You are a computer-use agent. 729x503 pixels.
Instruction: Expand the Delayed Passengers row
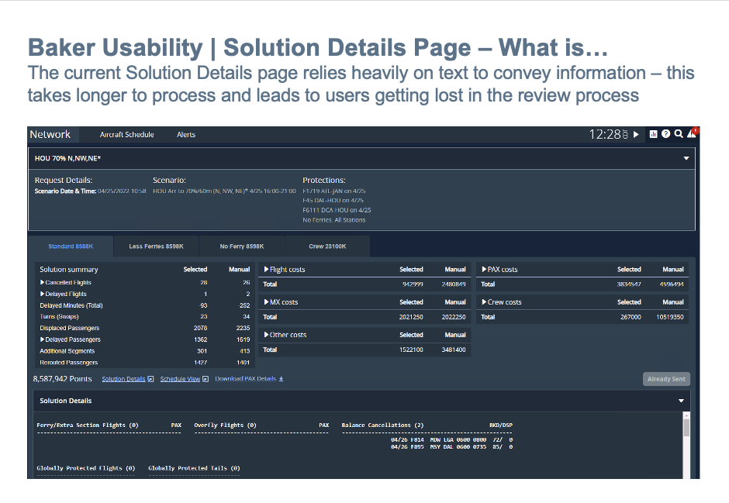click(x=43, y=339)
